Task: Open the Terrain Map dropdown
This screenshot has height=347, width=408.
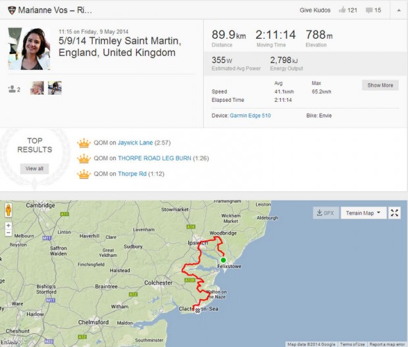Action: coord(363,213)
